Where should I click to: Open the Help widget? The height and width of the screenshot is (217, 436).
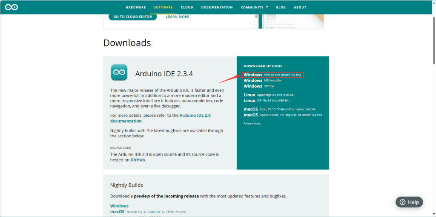tap(409, 202)
